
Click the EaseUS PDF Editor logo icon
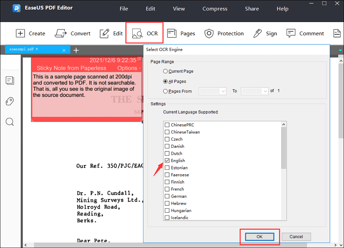tap(16, 8)
